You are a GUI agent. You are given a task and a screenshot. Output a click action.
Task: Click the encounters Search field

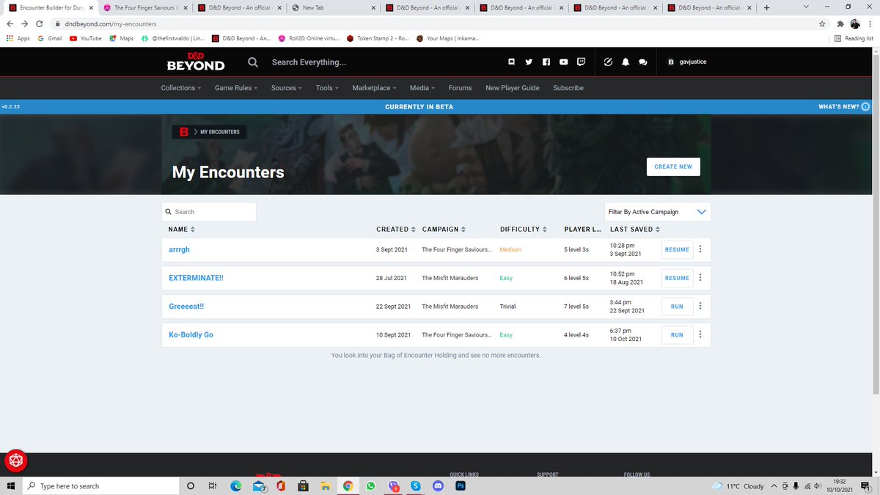coord(209,212)
